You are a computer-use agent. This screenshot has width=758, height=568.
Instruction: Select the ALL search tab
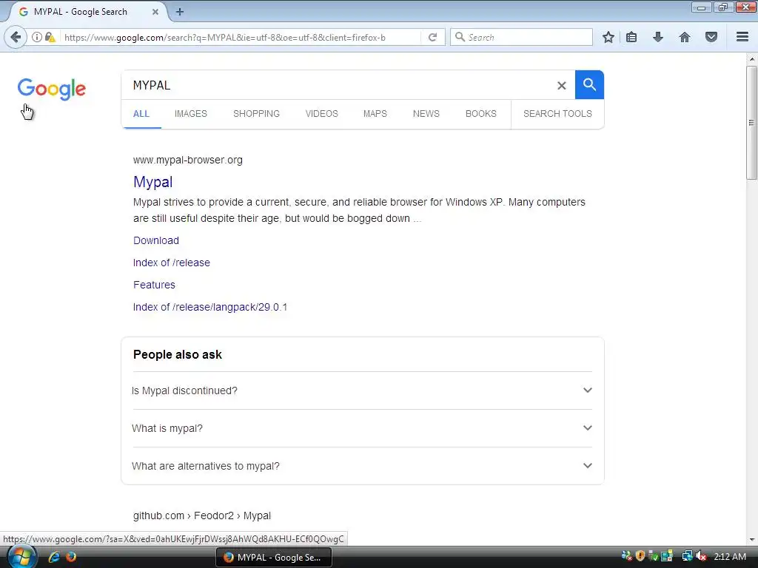pos(141,113)
